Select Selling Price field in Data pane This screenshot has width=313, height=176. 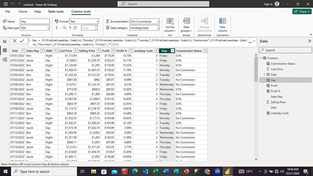pyautogui.click(x=278, y=102)
